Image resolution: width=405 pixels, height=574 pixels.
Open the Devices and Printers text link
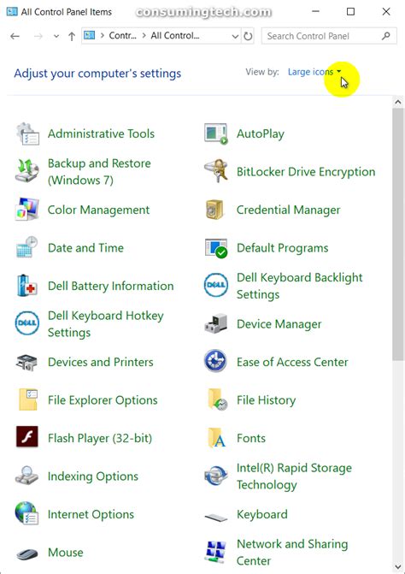click(x=101, y=362)
